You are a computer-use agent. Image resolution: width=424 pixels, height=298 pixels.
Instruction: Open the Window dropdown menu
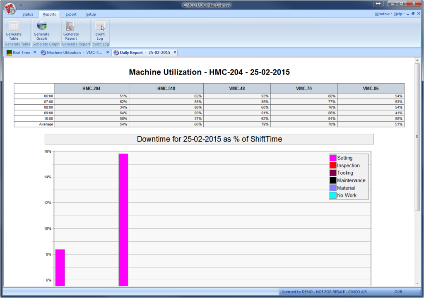[383, 14]
